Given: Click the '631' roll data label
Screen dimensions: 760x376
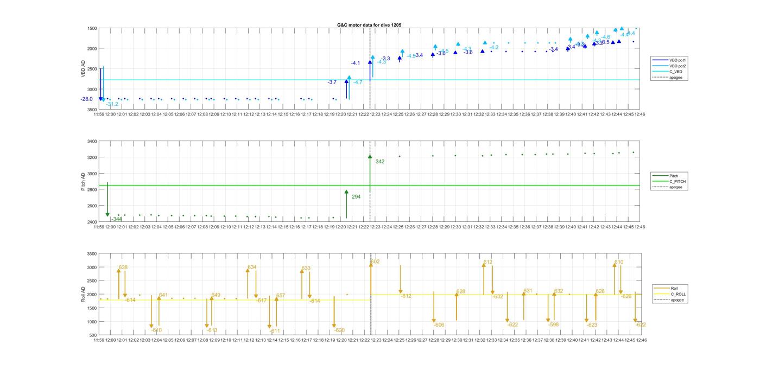Looking at the screenshot, I should pos(528,291).
